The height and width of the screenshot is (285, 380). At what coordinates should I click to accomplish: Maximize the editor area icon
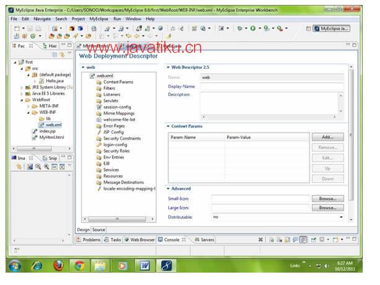tap(354, 45)
